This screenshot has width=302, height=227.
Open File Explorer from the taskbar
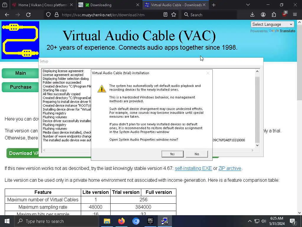coord(107,221)
